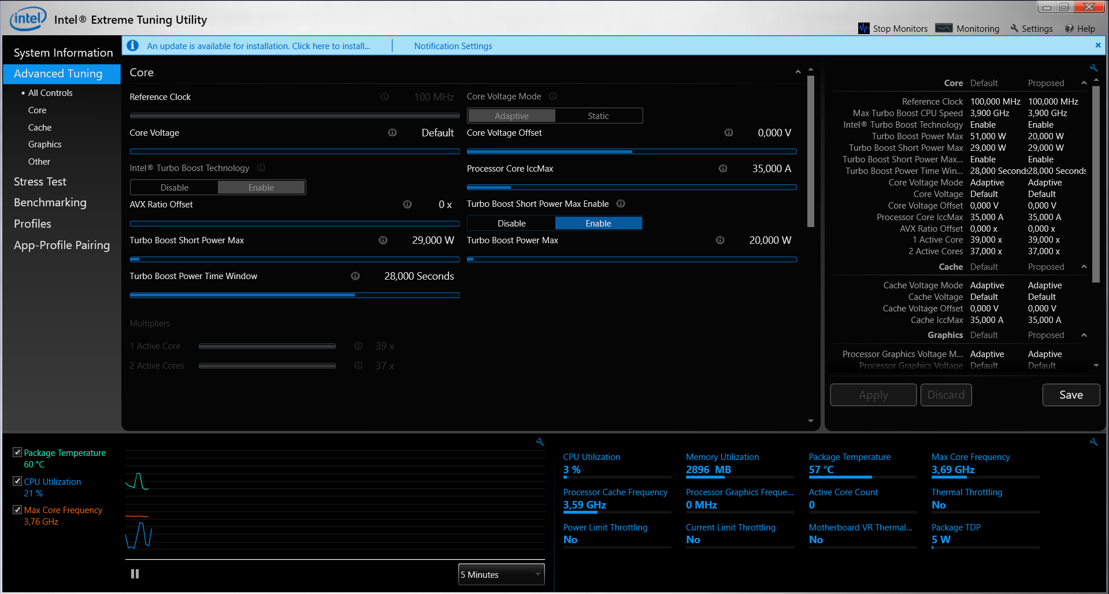Select Other sub-item
Image resolution: width=1109 pixels, height=594 pixels.
39,161
